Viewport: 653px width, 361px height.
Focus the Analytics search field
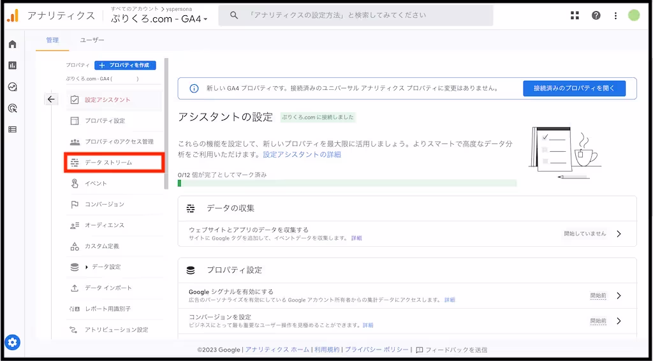tap(356, 15)
